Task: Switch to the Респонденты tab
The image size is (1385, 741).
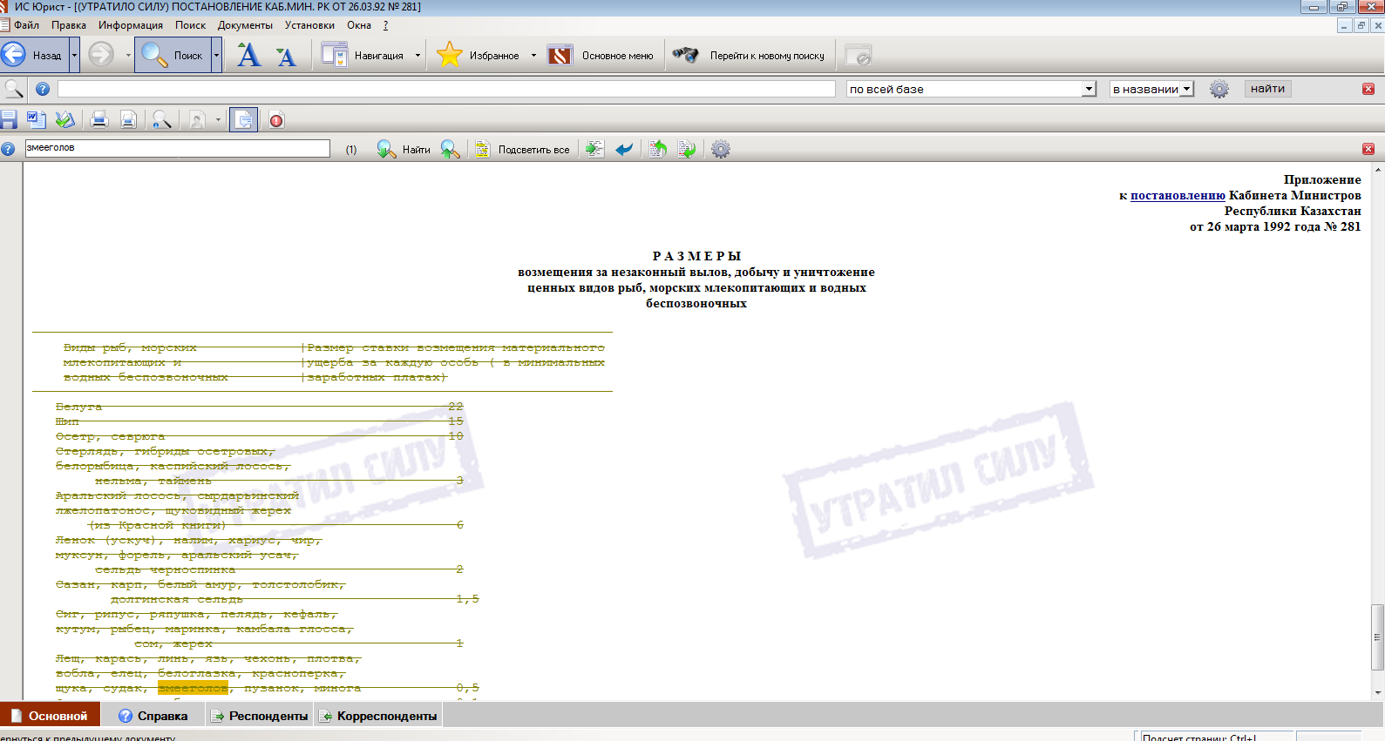Action: coord(260,716)
